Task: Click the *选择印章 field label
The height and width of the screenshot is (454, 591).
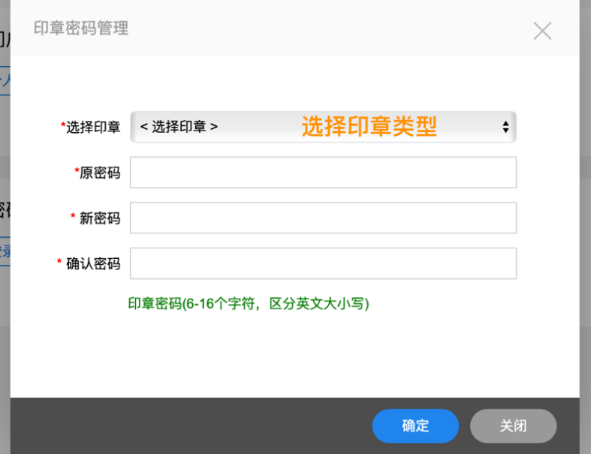Action: tap(91, 128)
